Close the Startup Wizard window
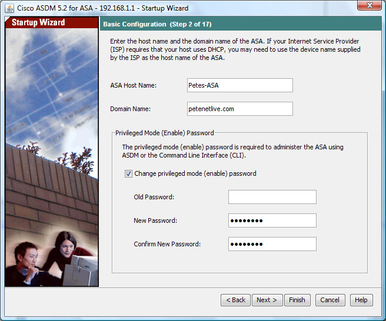The width and height of the screenshot is (386, 321). pos(370,5)
